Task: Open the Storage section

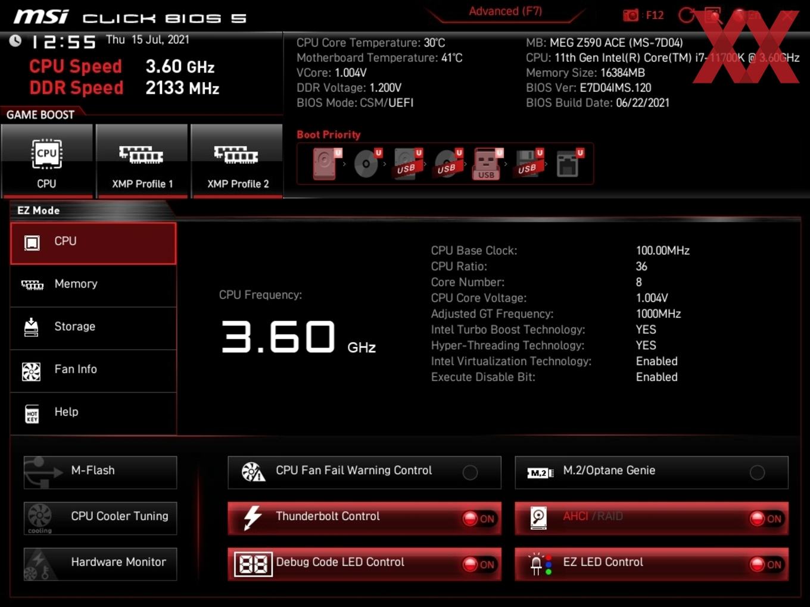Action: click(x=94, y=328)
